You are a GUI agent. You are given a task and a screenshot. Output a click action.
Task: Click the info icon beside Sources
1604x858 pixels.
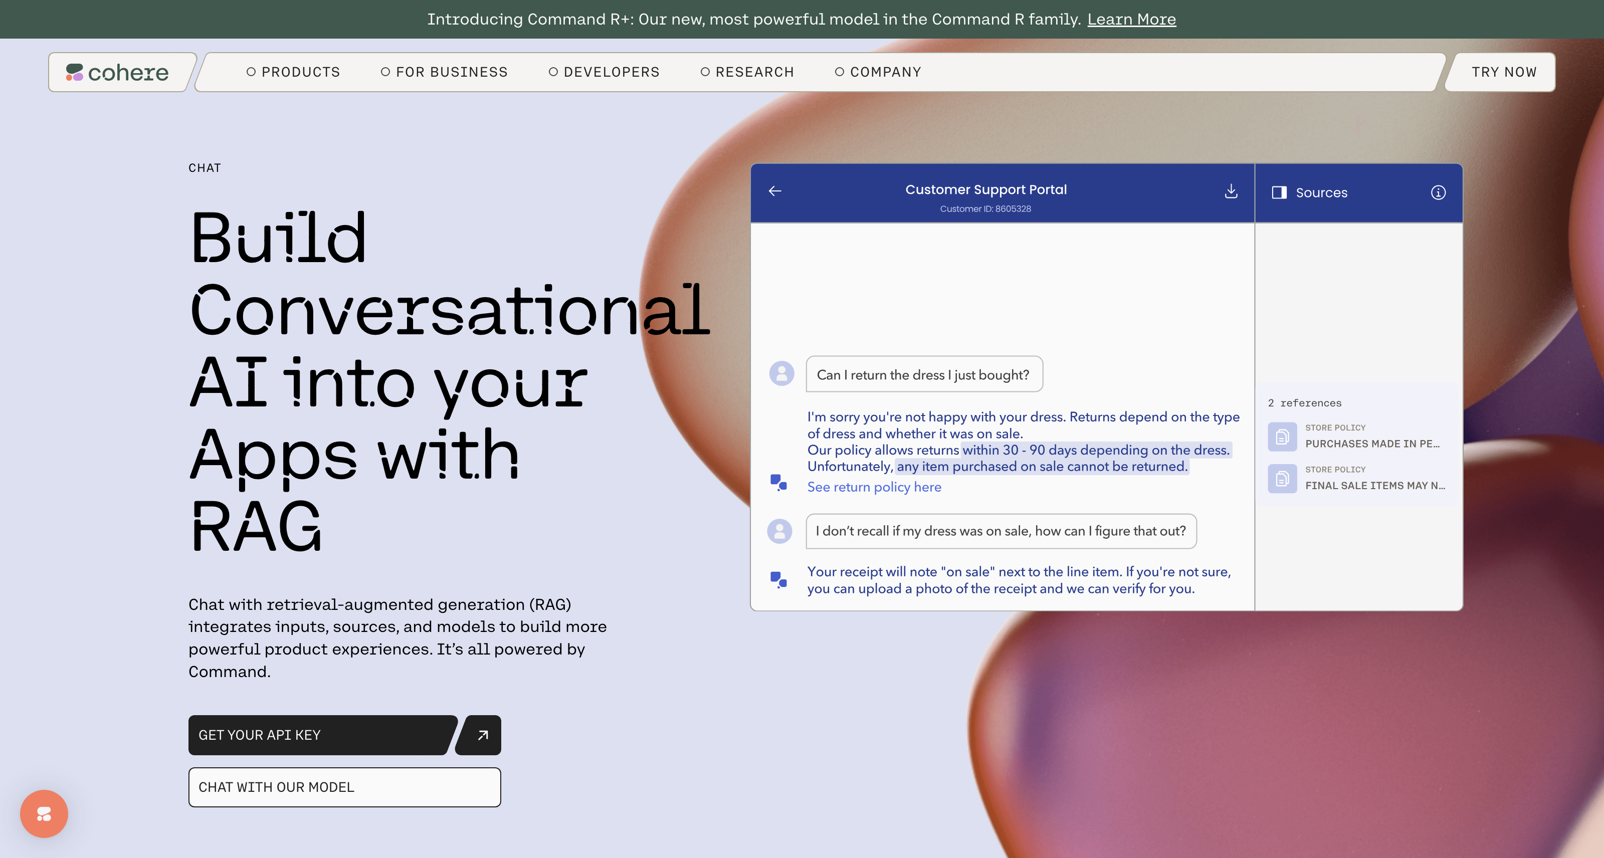(x=1438, y=192)
